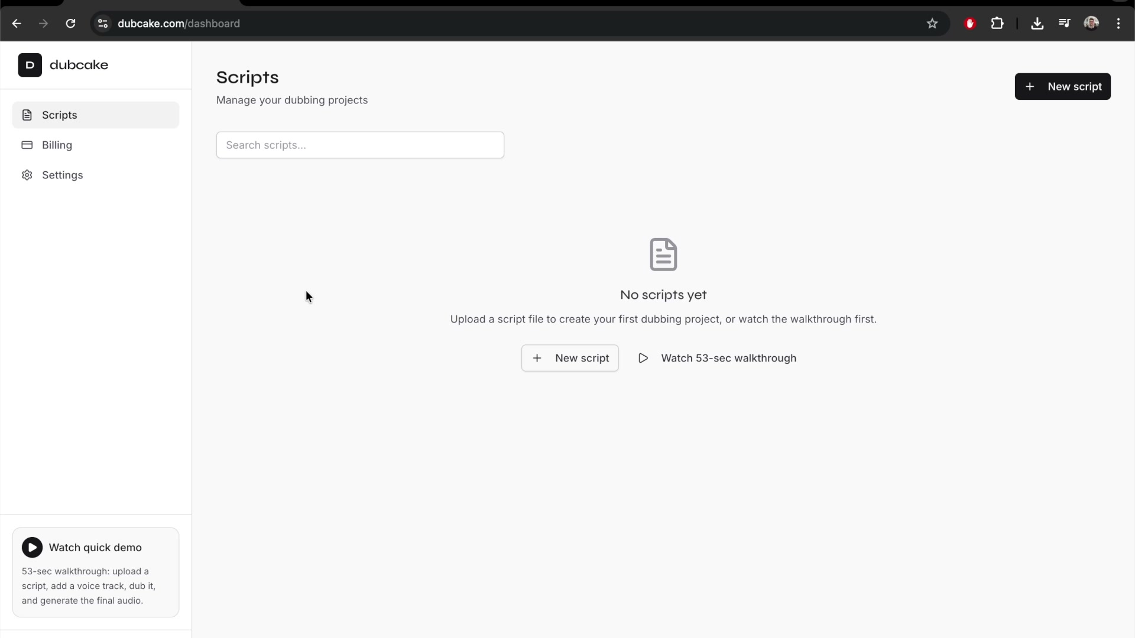Click the empty-state document icon
1135x638 pixels.
[663, 255]
